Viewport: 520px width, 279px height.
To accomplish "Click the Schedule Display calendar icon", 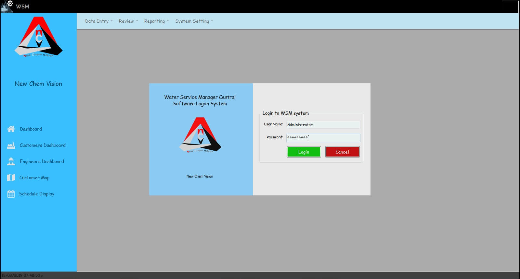I will point(11,194).
